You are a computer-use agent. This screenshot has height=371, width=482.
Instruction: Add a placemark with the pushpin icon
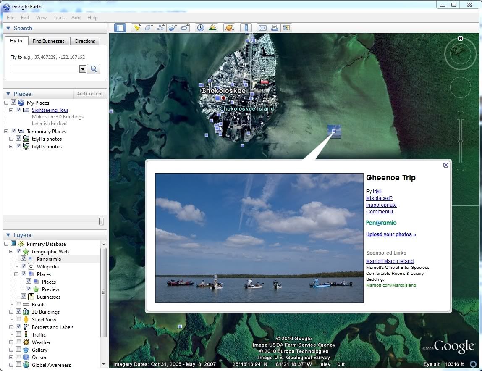tap(137, 28)
